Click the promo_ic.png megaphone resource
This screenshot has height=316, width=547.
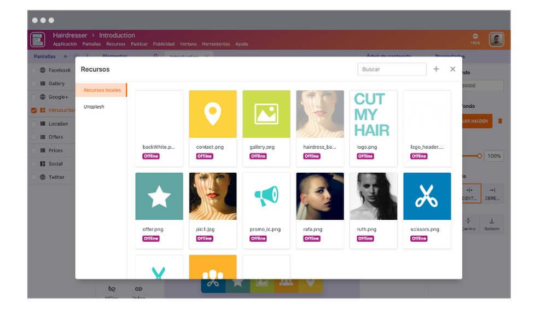(x=266, y=197)
